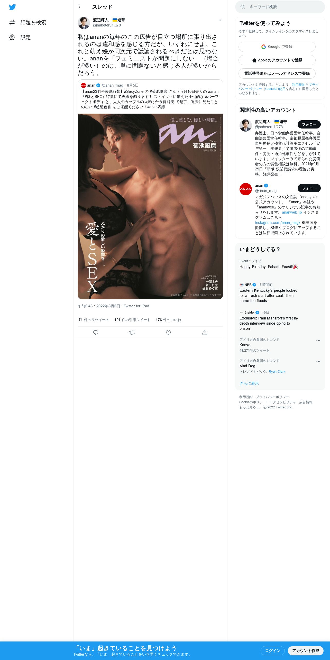Viewport: 330px width, 660px height.
Task: Open the tweet's three-dot more menu
Action: (221, 20)
